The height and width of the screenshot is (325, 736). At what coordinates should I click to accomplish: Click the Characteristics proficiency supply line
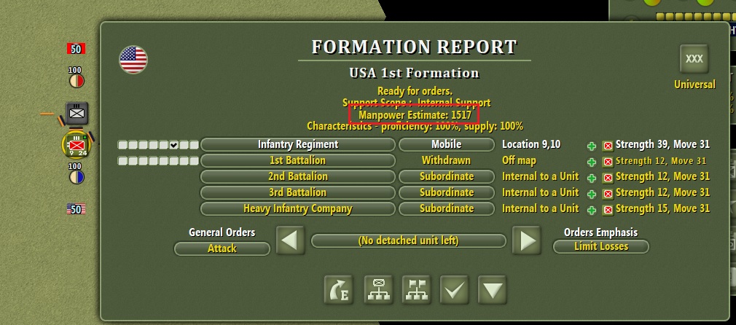tap(415, 126)
